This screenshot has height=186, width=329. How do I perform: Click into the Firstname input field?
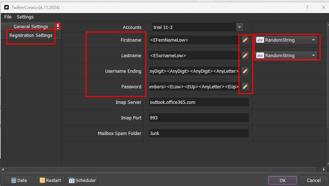pos(194,40)
